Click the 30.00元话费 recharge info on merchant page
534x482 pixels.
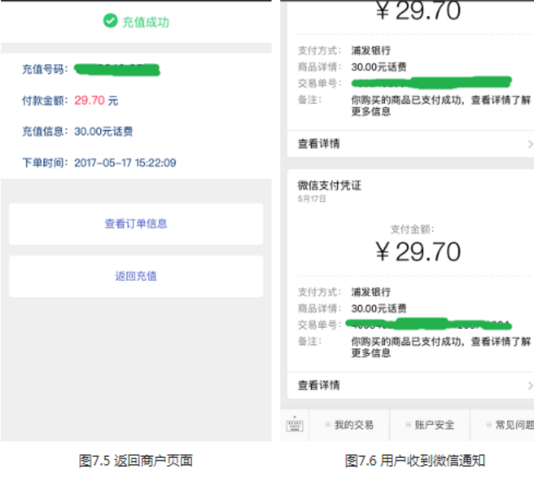(104, 131)
